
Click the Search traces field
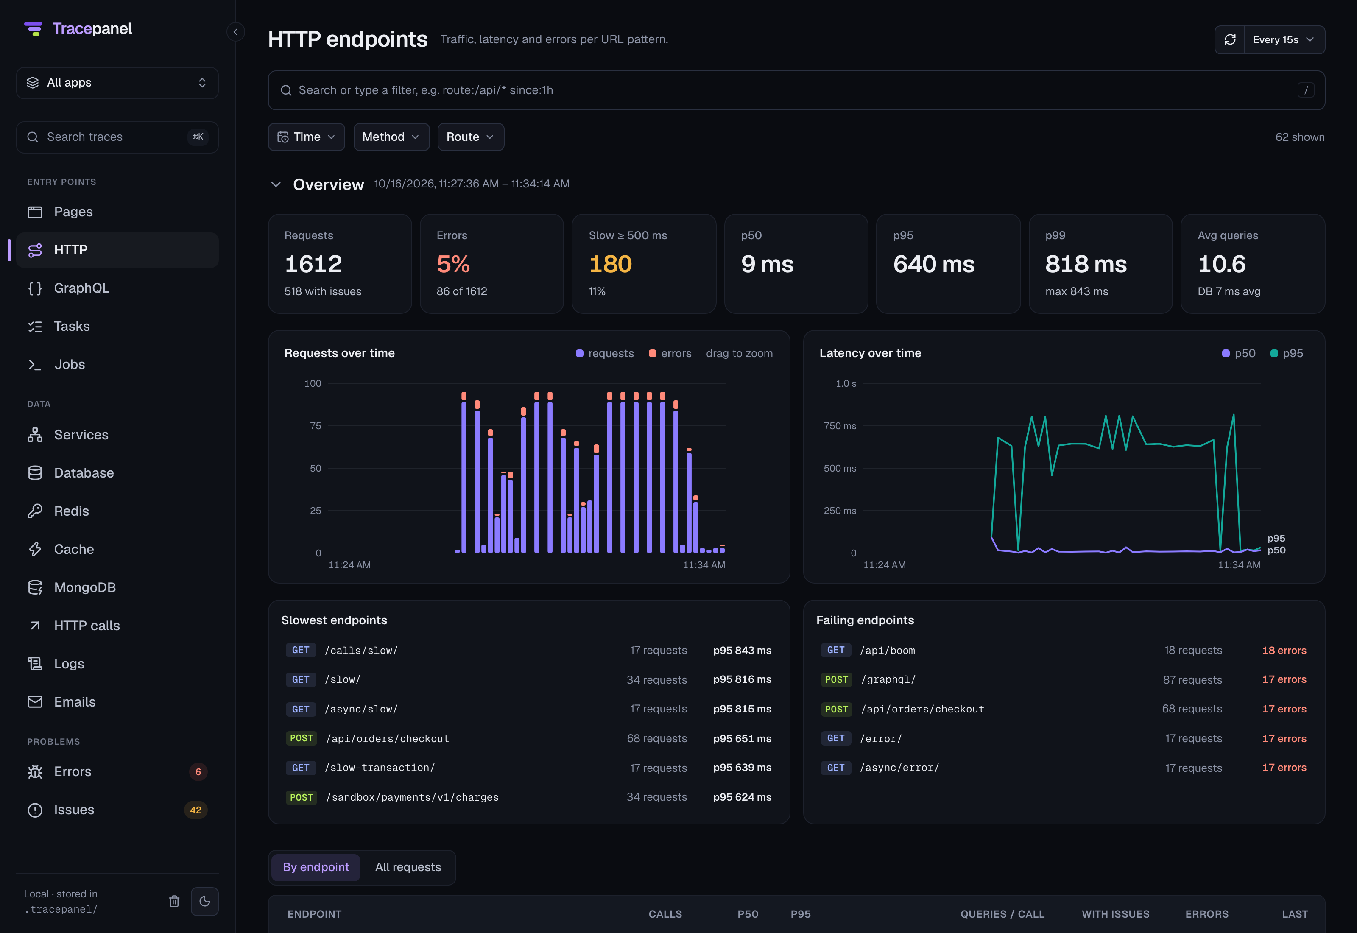[117, 137]
